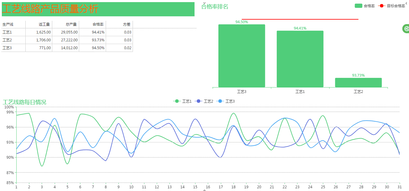Click the green 合格率 legend marker icon
The height and width of the screenshot is (191, 409).
pyautogui.click(x=358, y=5)
